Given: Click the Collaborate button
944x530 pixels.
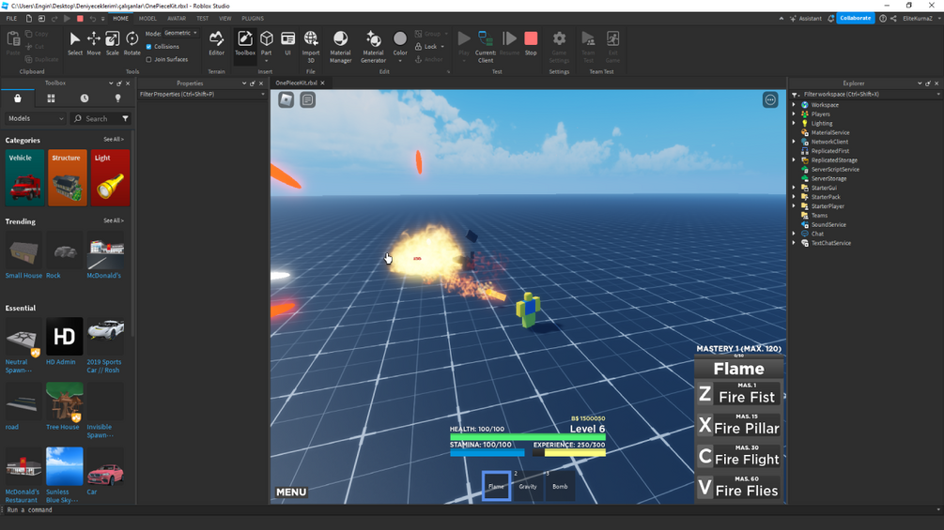Looking at the screenshot, I should [x=855, y=18].
